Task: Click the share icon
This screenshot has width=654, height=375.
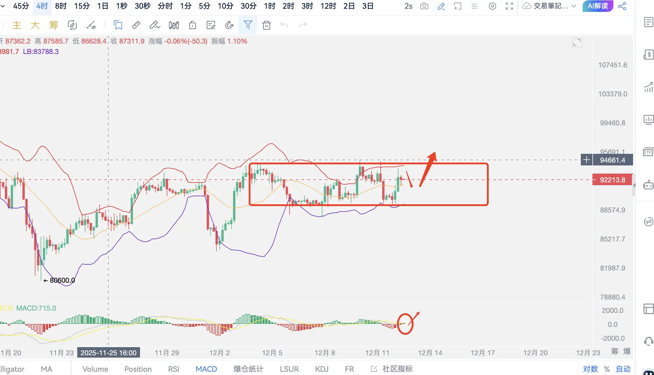Action: pyautogui.click(x=622, y=6)
